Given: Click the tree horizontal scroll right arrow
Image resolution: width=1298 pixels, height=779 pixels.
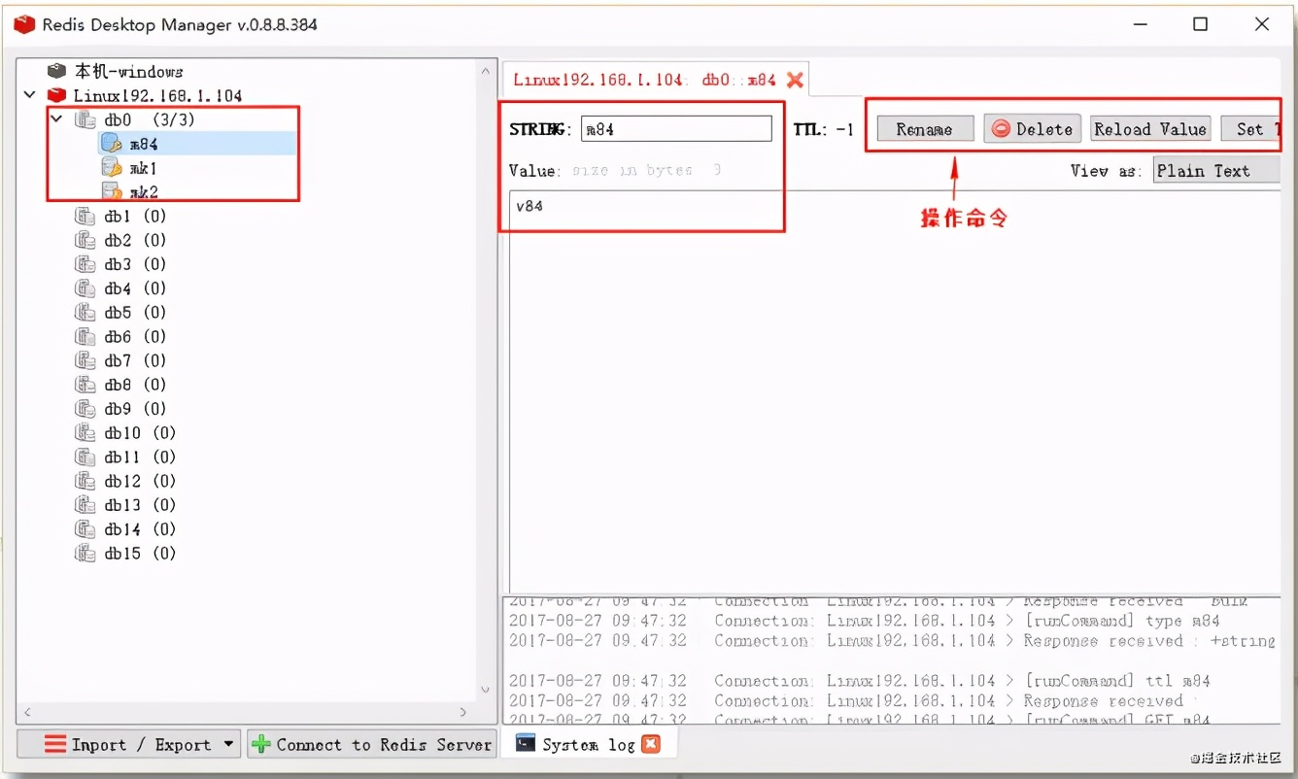Looking at the screenshot, I should point(464,712).
